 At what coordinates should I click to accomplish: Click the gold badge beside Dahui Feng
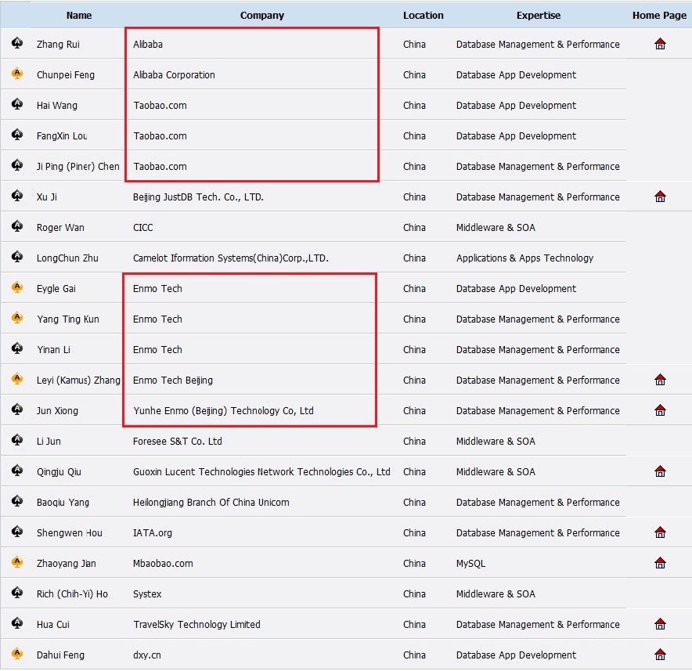point(17,653)
